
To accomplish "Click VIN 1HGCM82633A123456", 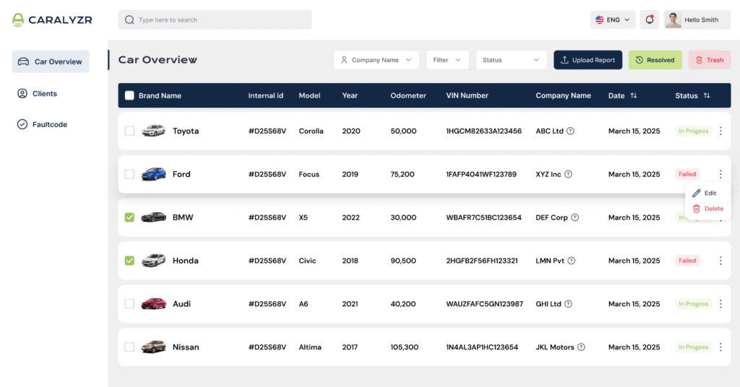I will click(x=483, y=131).
